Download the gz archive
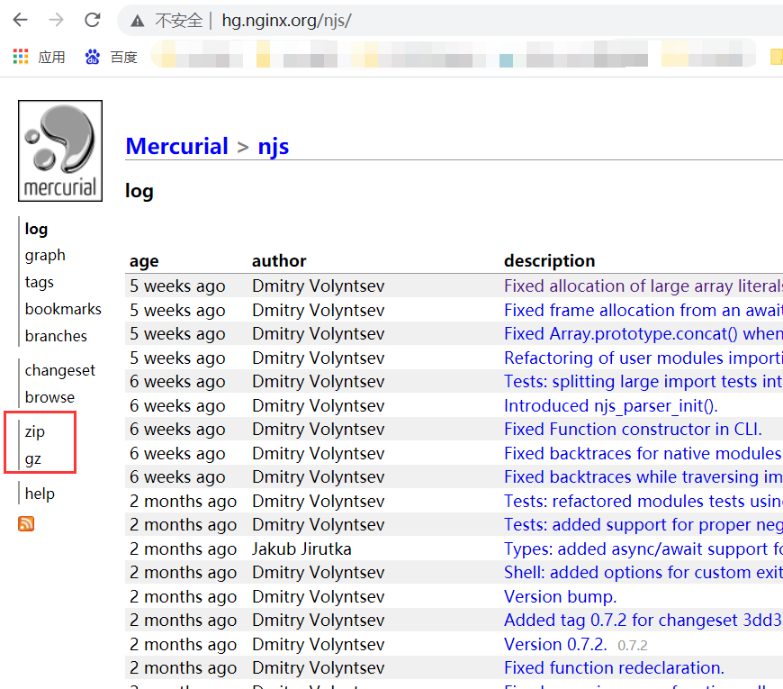 click(x=33, y=457)
